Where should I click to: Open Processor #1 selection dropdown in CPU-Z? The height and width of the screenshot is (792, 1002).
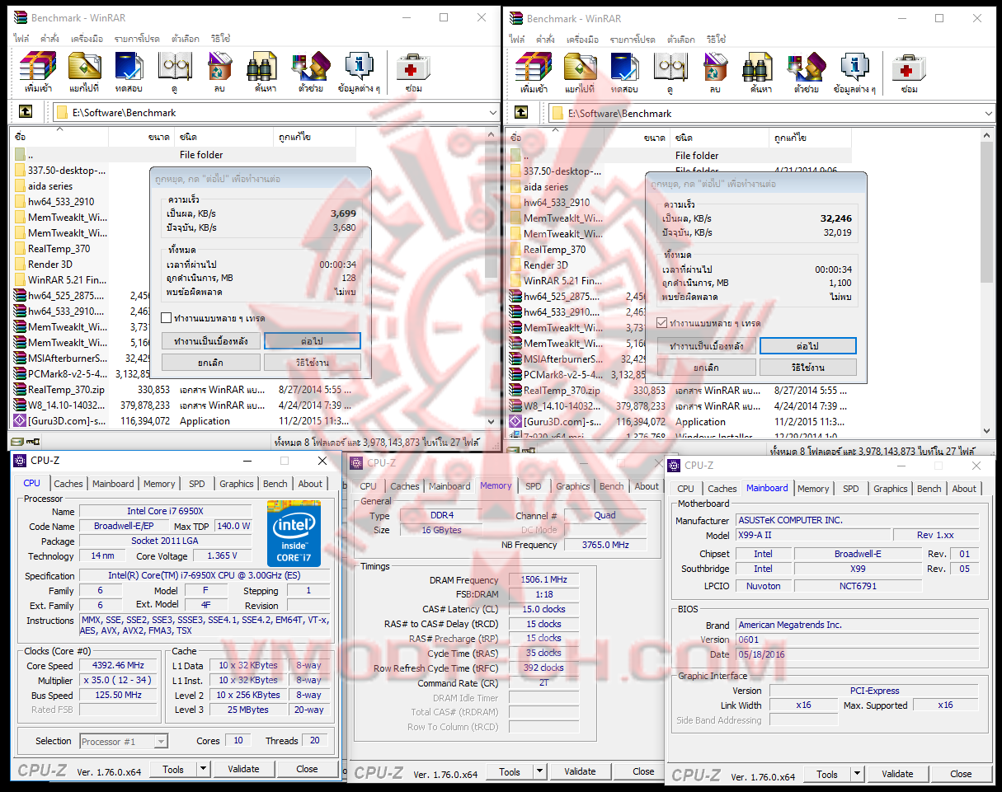coord(161,741)
